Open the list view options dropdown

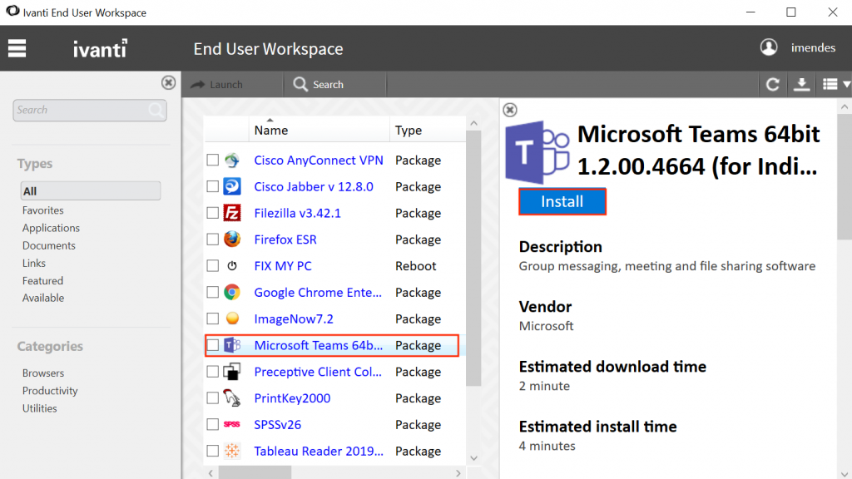coord(836,85)
